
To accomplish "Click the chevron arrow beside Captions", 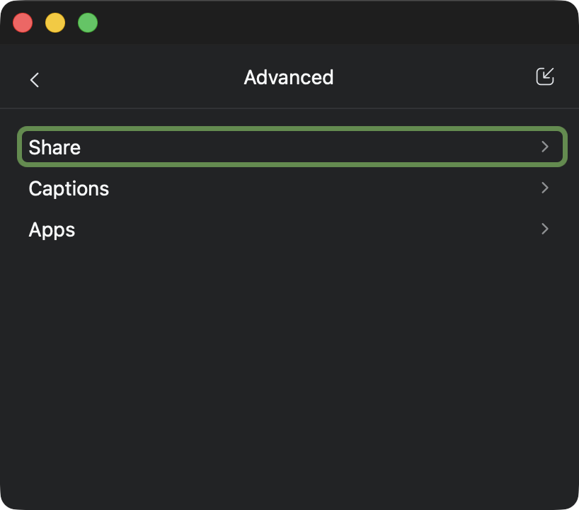I will [x=545, y=188].
